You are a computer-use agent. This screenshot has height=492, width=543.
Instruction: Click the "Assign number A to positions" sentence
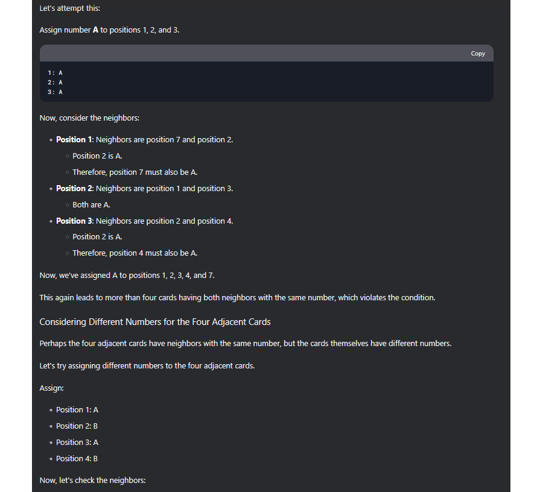109,30
